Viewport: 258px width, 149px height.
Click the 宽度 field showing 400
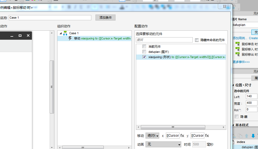(252, 103)
